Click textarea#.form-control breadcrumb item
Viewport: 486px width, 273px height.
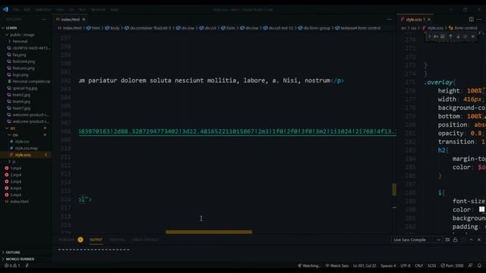click(361, 28)
